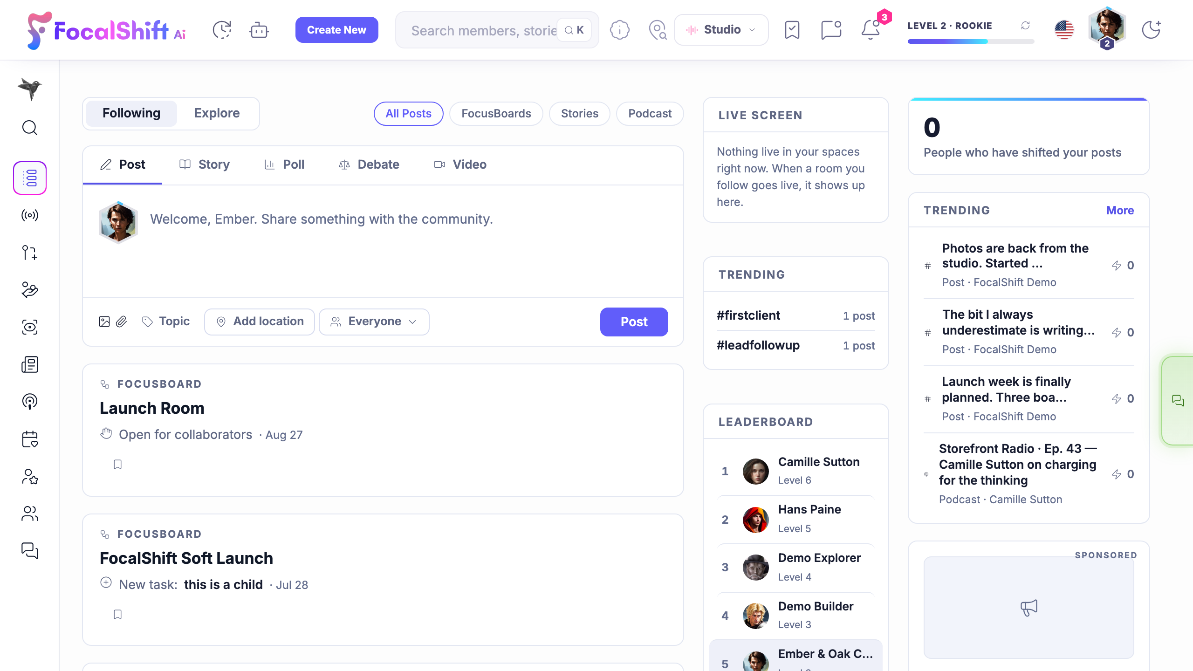Open the notifications bell with 3 badge
This screenshot has height=671, width=1193.
click(871, 30)
